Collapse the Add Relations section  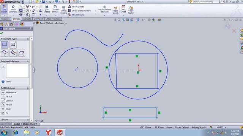28,88
